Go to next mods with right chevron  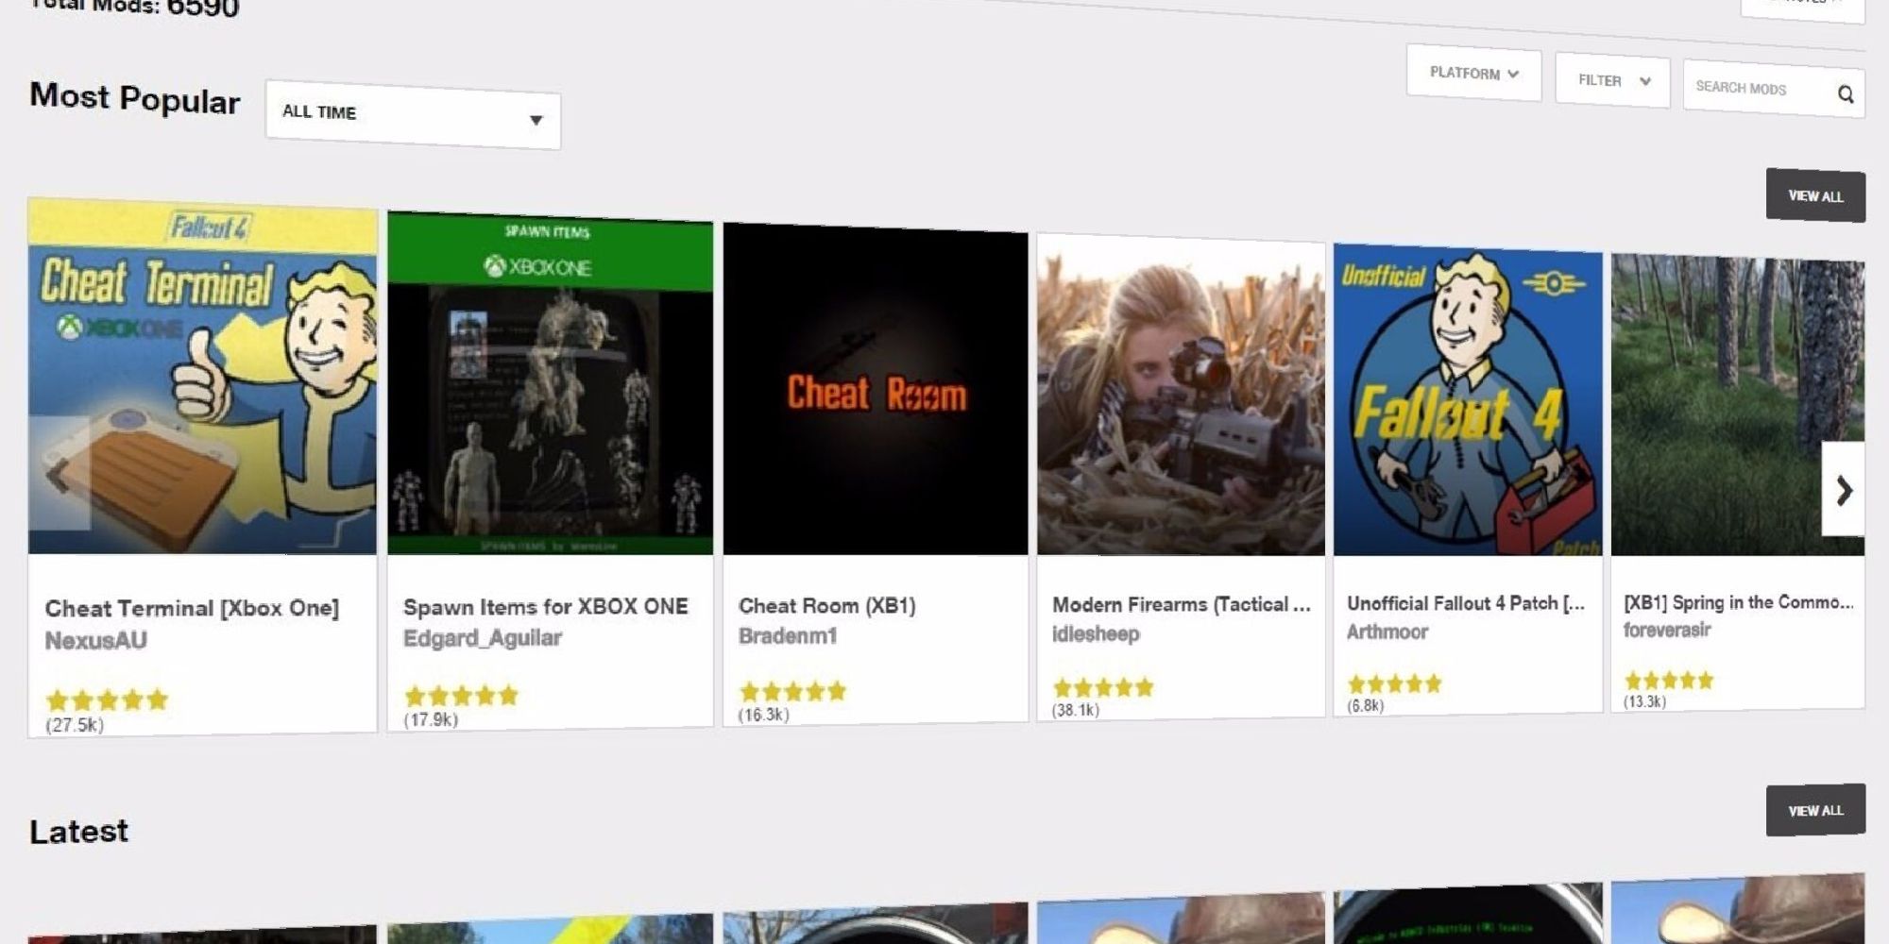click(x=1844, y=490)
